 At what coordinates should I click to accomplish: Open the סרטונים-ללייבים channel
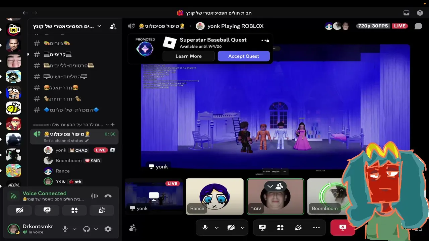pos(74,65)
